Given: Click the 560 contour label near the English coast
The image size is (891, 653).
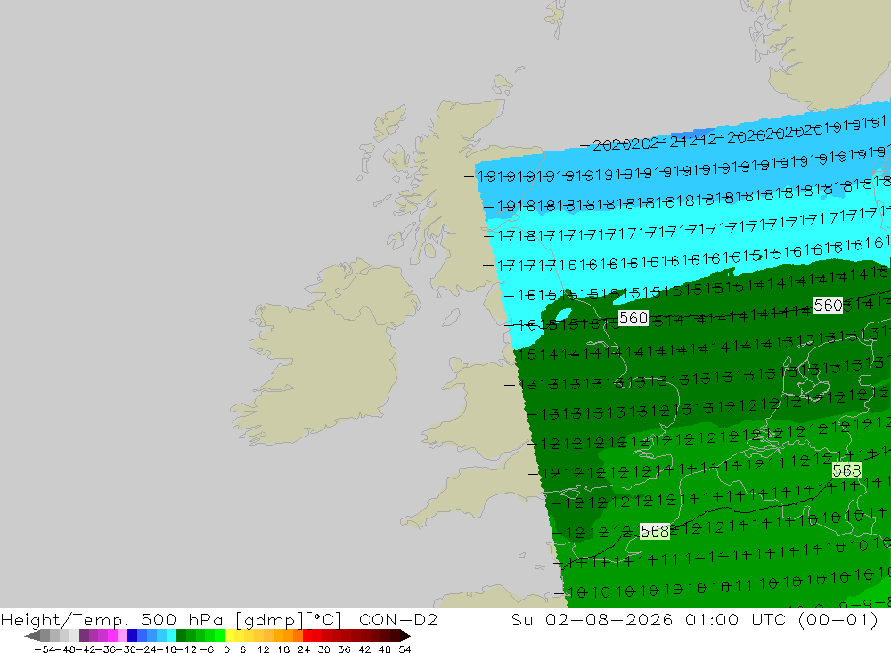Looking at the screenshot, I should [633, 318].
